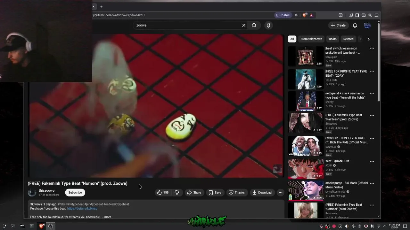Open YEAT TYPE BEAT 2DAY thumbnail
The height and width of the screenshot is (230, 410).
coord(306,79)
